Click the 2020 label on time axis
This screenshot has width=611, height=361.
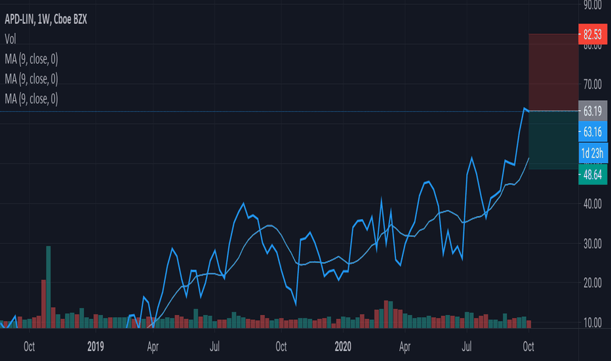(343, 346)
